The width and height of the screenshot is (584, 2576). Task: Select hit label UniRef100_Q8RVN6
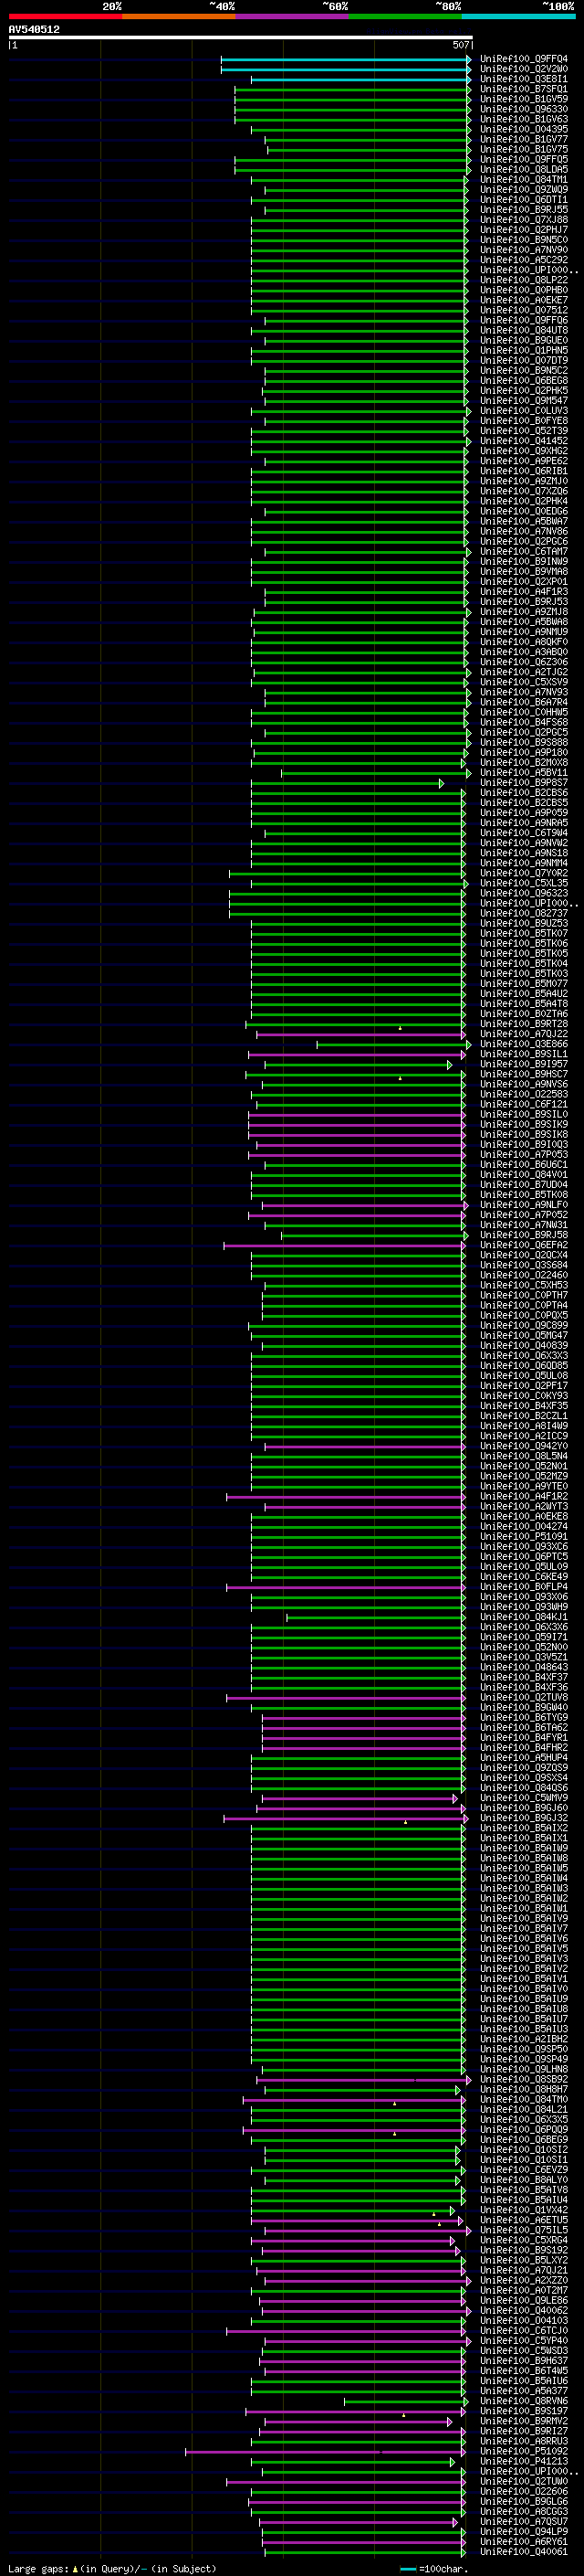[x=524, y=2401]
